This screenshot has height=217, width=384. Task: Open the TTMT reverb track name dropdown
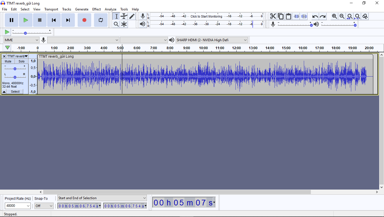pos(18,56)
